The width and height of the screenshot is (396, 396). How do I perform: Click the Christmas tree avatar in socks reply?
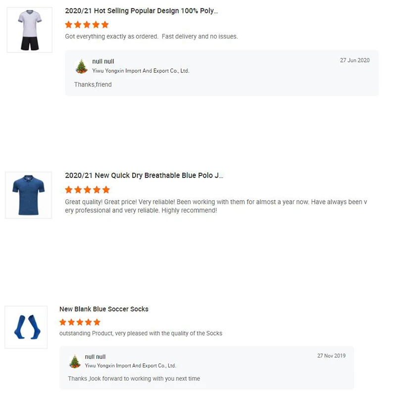[x=75, y=361]
